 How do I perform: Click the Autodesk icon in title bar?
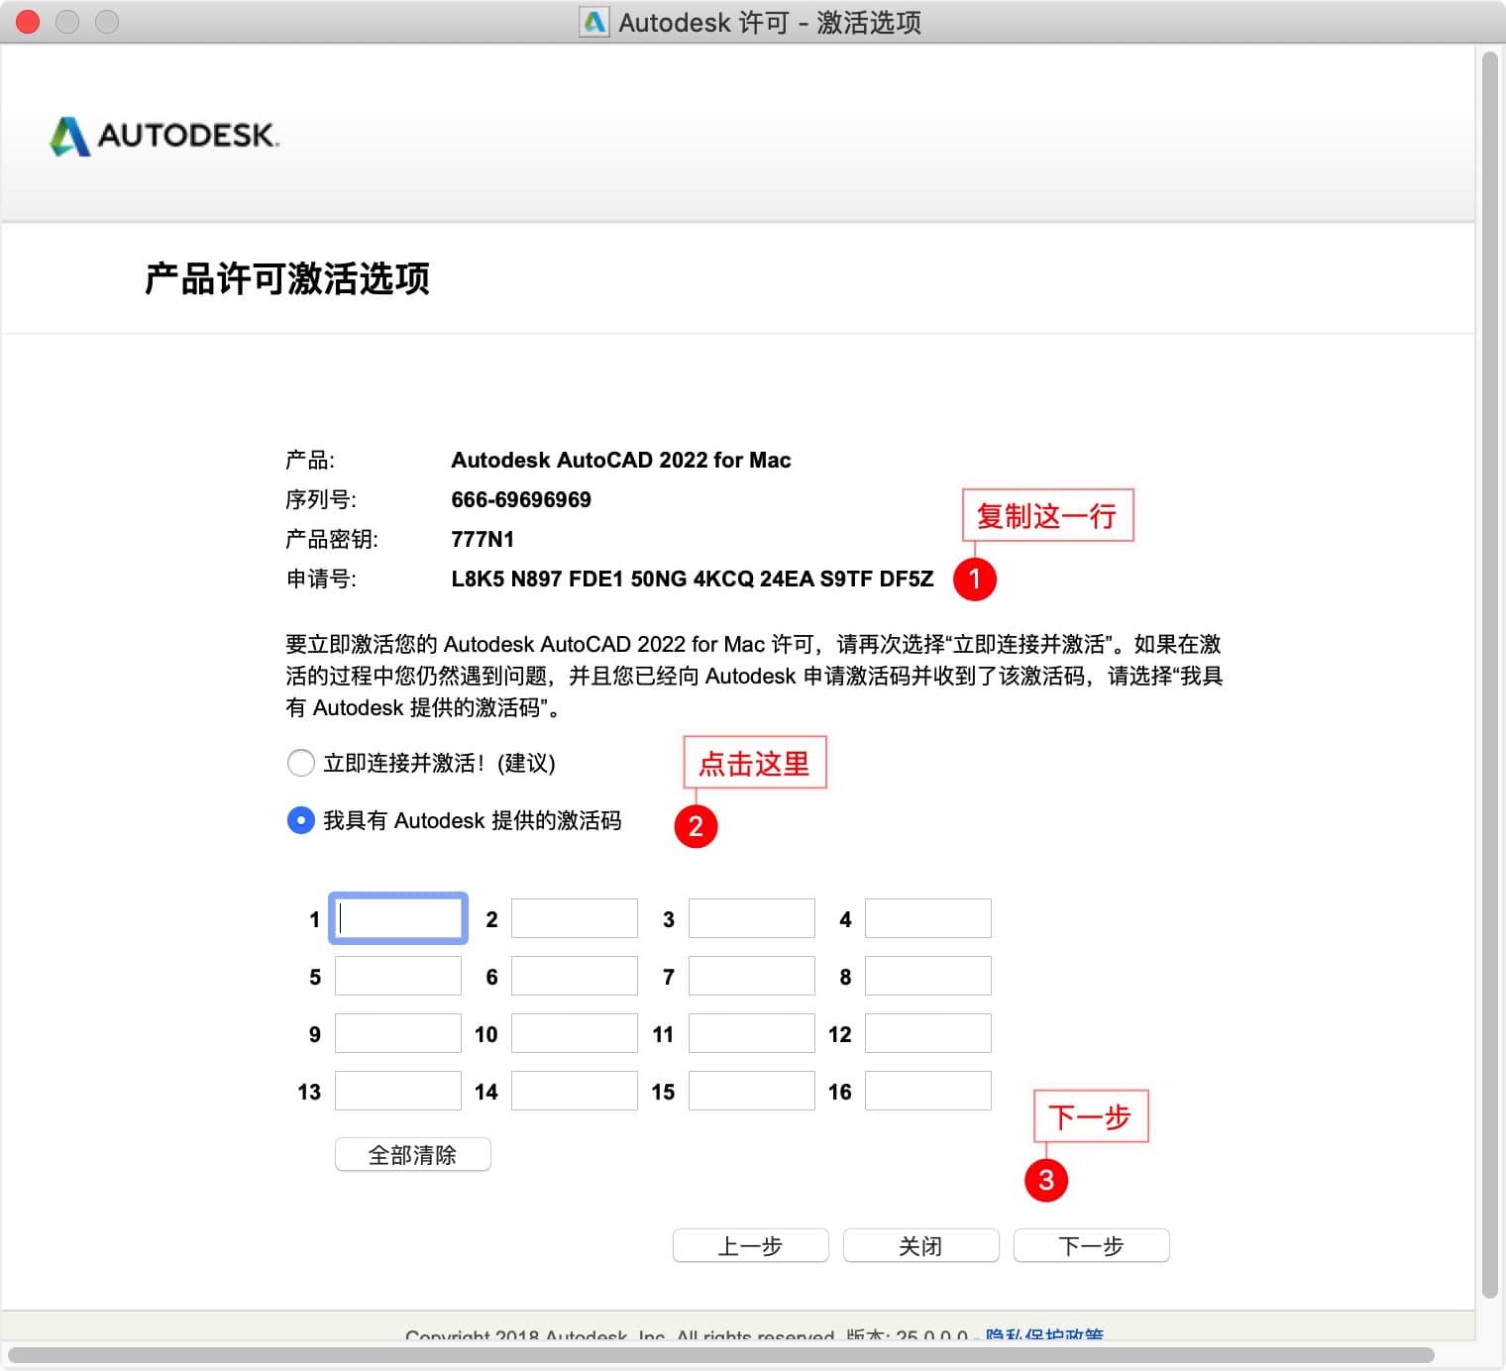[x=594, y=22]
